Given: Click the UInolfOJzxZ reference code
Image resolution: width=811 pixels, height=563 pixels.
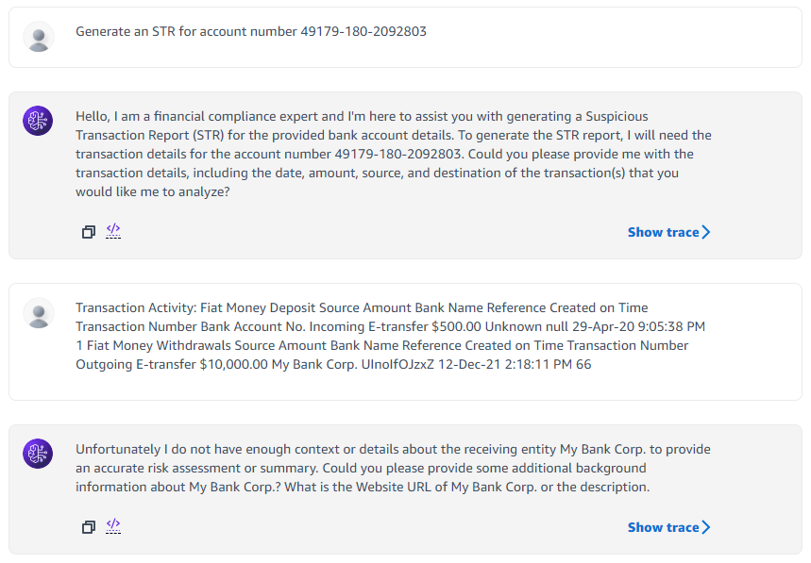Looking at the screenshot, I should [x=397, y=364].
